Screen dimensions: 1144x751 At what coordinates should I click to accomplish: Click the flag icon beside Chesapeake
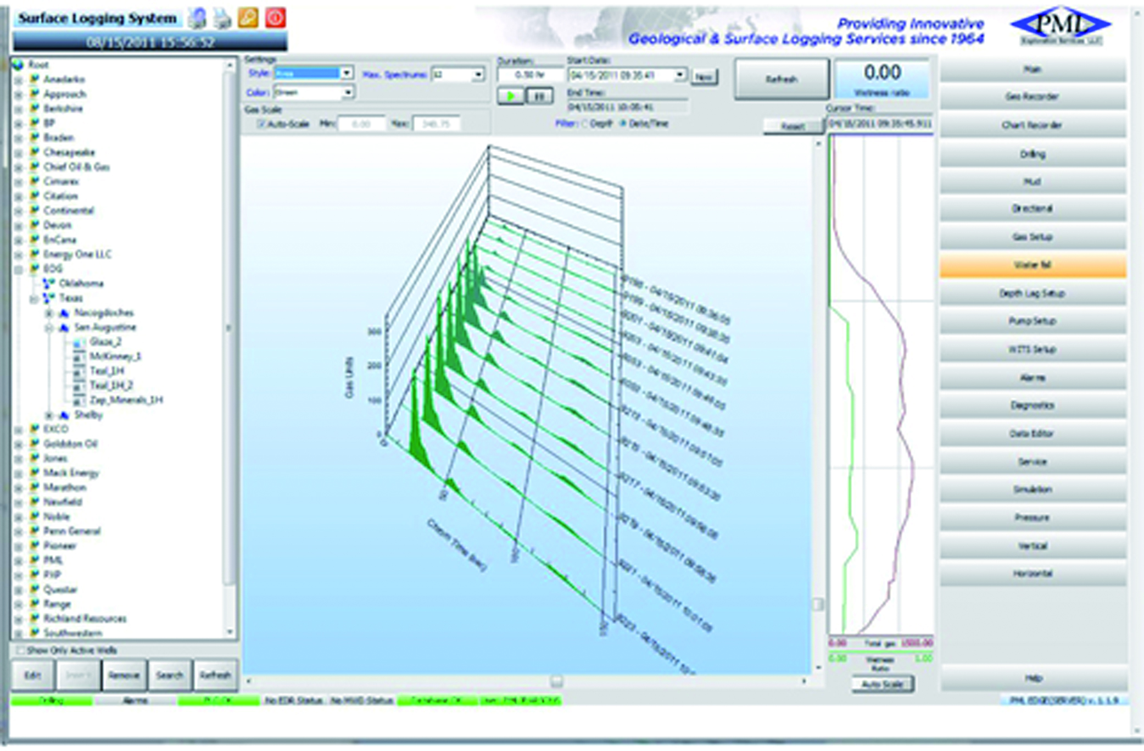tap(35, 152)
